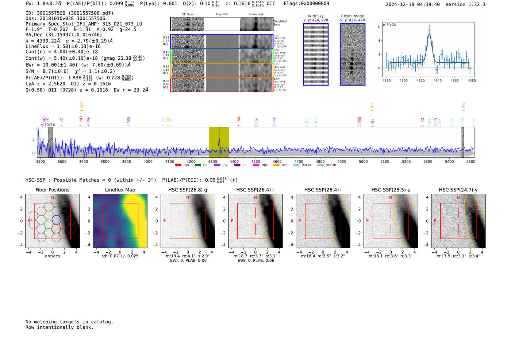Click the Lyα red legend swatch
The width and height of the screenshot is (511, 347).
point(178,165)
